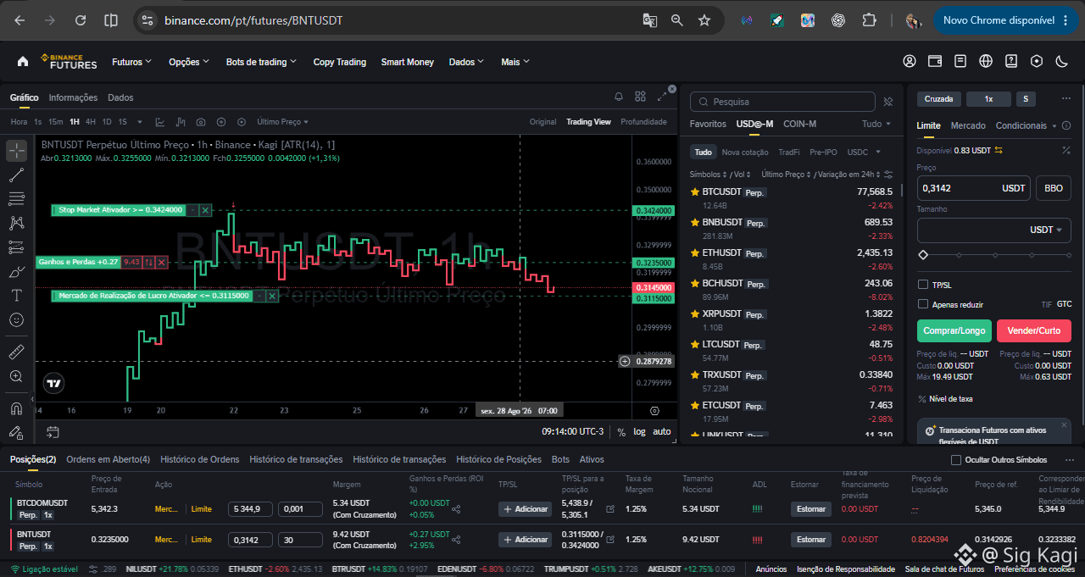Open the emoji sticker tool

[x=16, y=320]
